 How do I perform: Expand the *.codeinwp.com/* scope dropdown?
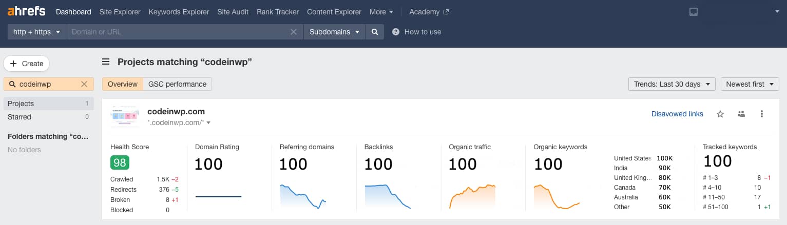(179, 122)
